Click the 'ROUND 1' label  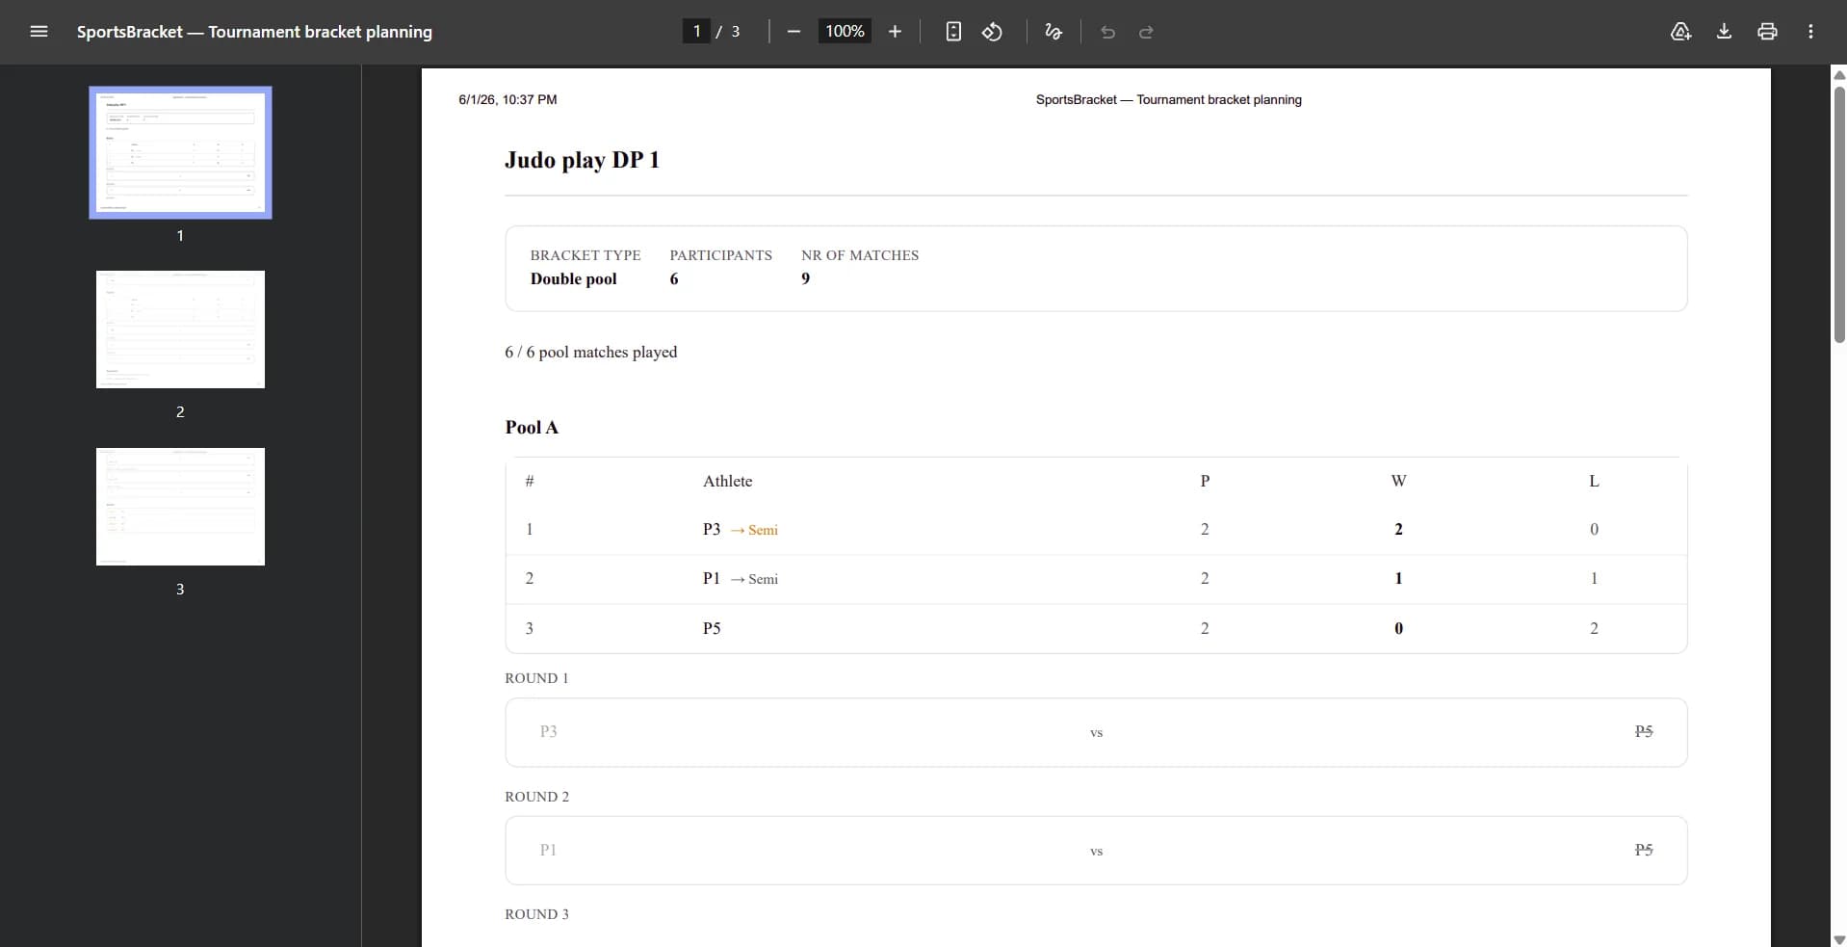(x=536, y=678)
